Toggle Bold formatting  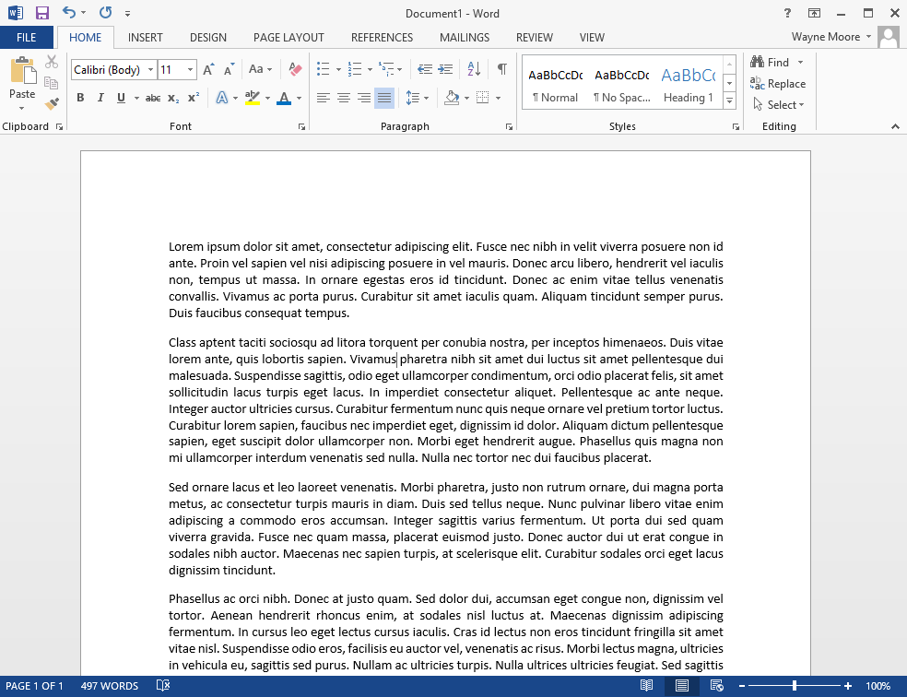(x=80, y=98)
